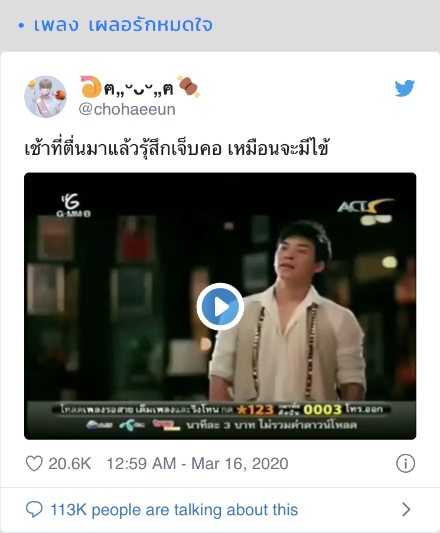Click the Thai tweet text about sore throat

[177, 148]
